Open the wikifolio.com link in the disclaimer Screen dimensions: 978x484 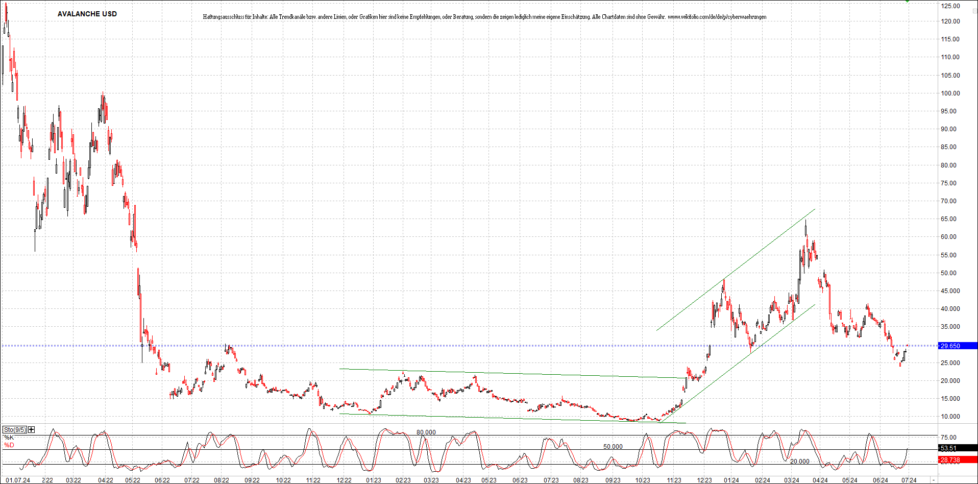pos(717,17)
